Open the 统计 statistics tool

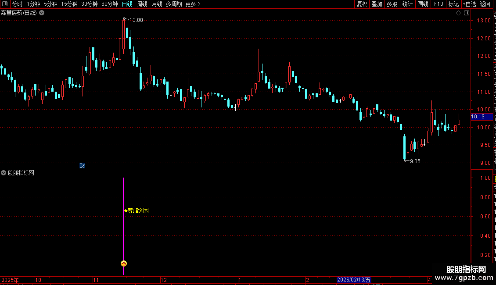coord(407,4)
